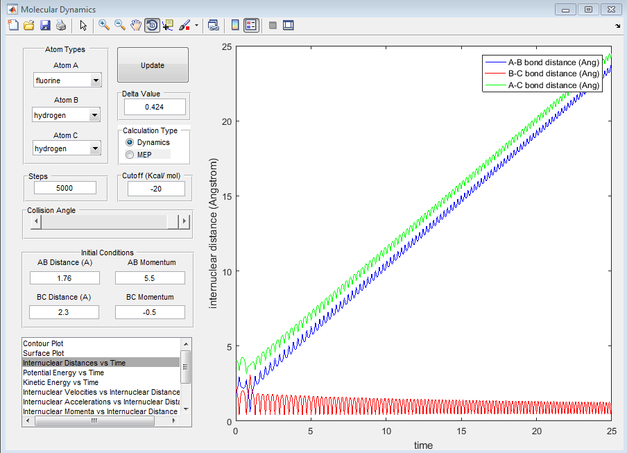The image size is (627, 453).
Task: Select Kinetic Energy vs Time
Action: point(101,382)
